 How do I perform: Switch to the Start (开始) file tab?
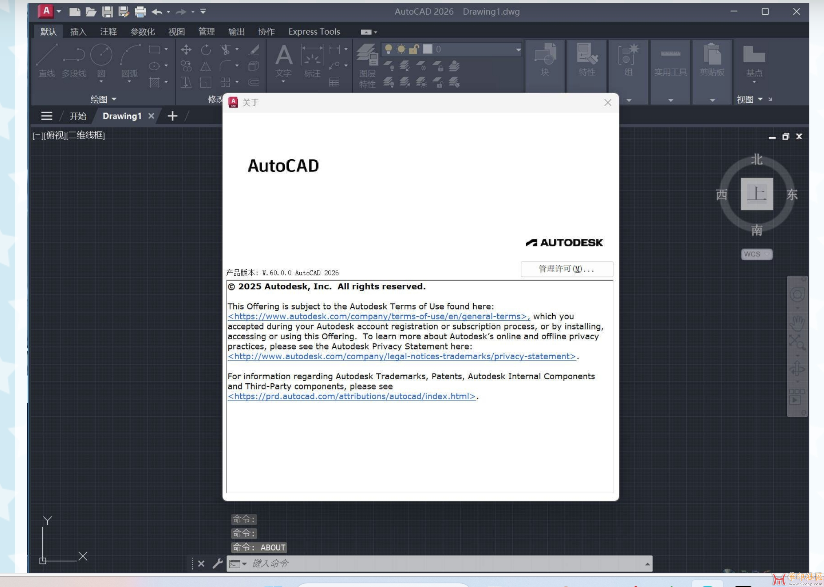click(78, 116)
